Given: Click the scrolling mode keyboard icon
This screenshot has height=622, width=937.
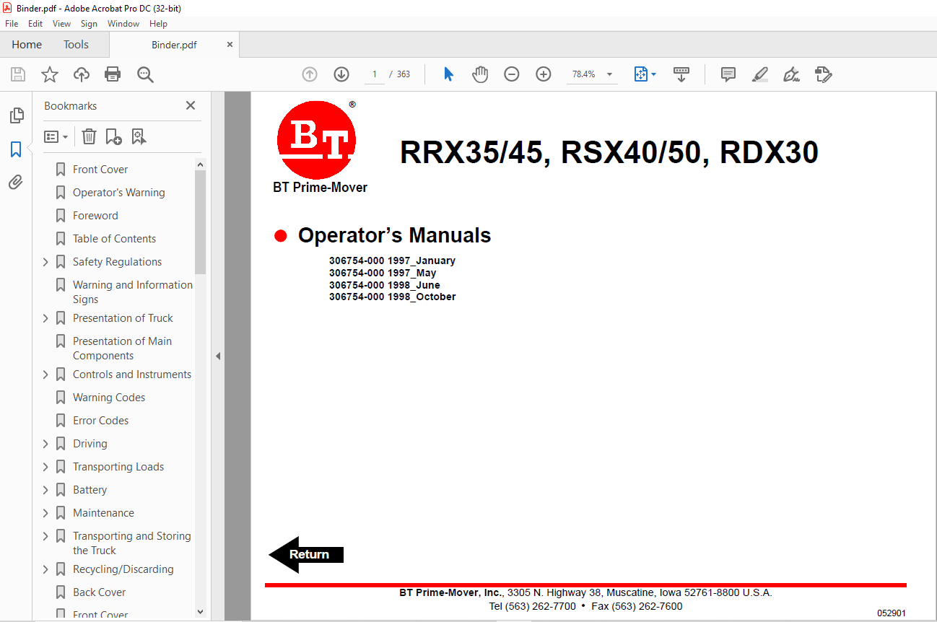Looking at the screenshot, I should pos(681,74).
